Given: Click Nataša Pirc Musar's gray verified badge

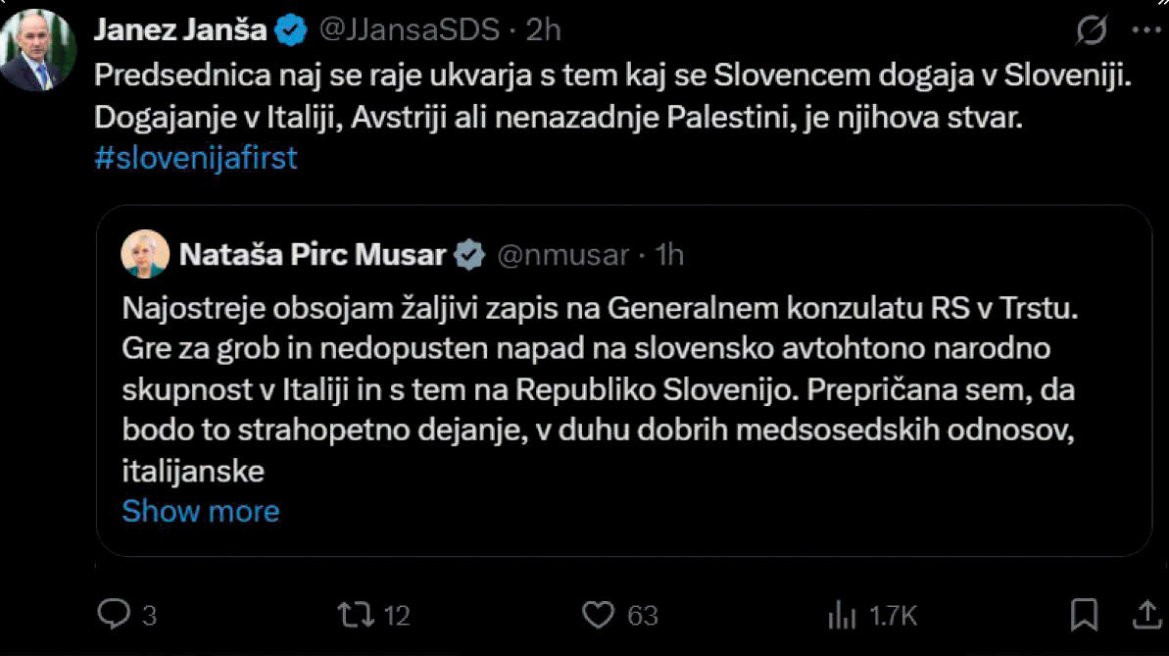Looking at the screenshot, I should click(x=470, y=256).
